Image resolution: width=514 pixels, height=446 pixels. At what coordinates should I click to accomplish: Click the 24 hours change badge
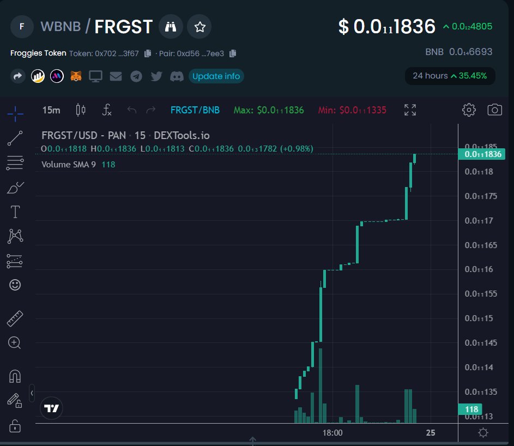pos(450,76)
